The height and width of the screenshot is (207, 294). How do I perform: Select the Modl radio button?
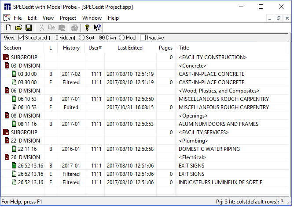pos(121,38)
